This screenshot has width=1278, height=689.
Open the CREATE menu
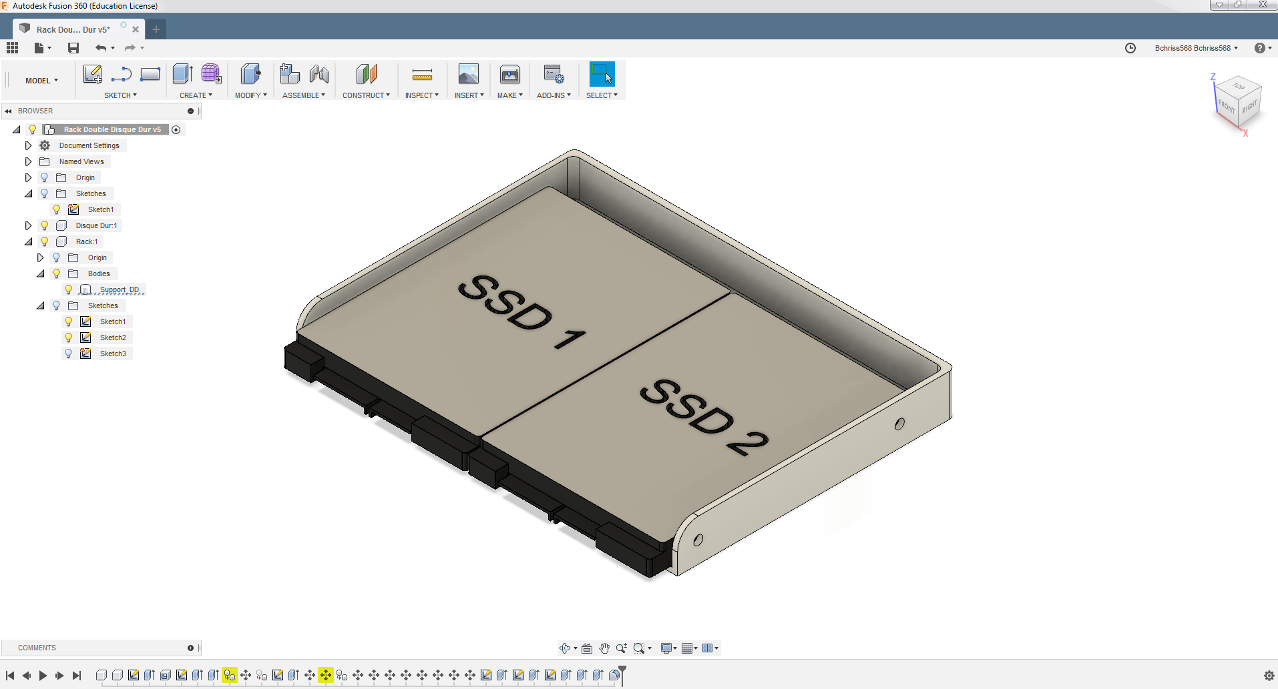(x=196, y=95)
